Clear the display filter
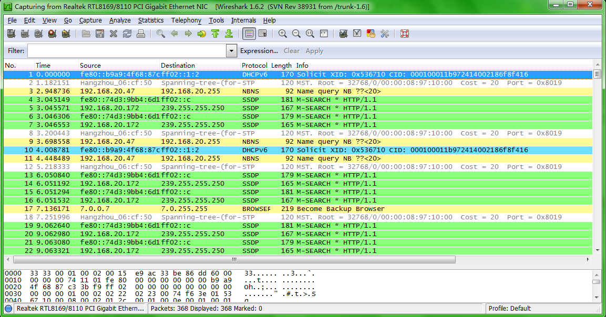606x317 pixels. pyautogui.click(x=291, y=51)
